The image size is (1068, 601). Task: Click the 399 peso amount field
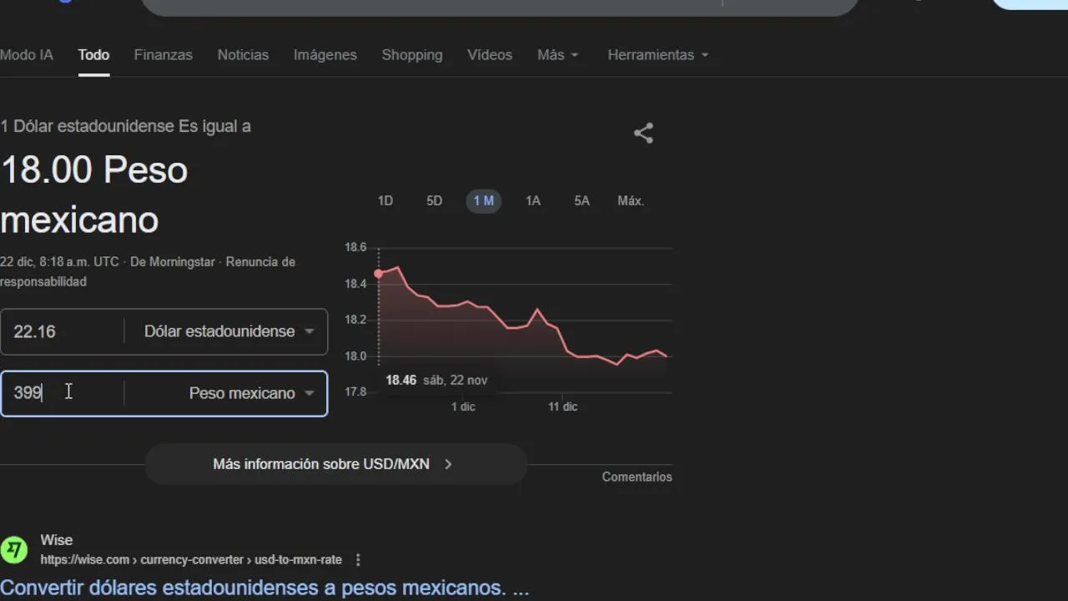pos(62,393)
